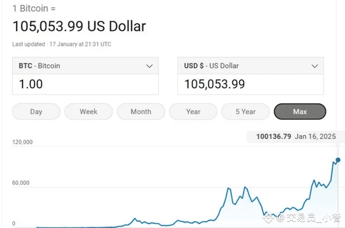Click the chevron arrow in the USD selector
This screenshot has height=228, width=345.
(x=315, y=66)
